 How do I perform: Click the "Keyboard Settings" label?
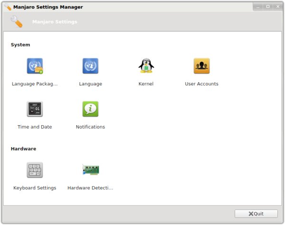pyautogui.click(x=35, y=188)
